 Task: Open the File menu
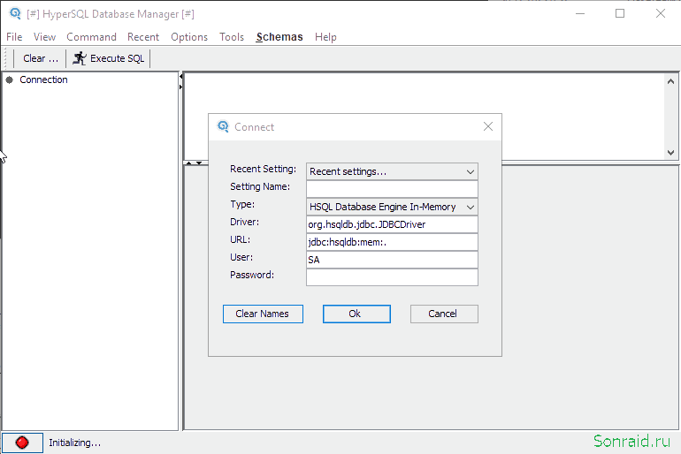pos(14,37)
